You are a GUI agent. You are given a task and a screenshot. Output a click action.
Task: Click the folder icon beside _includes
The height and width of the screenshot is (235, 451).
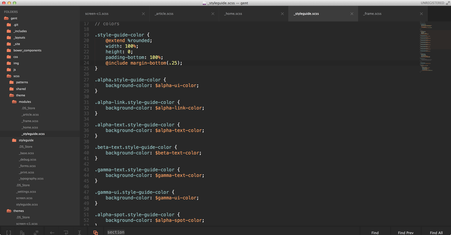coord(9,31)
